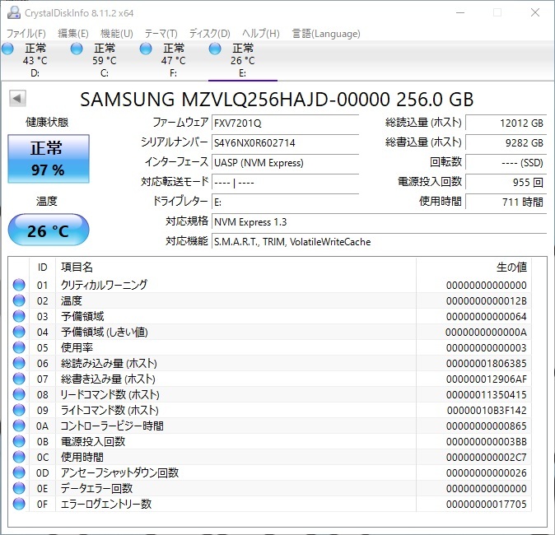555x535 pixels.
Task: Open the 機能(U) menu
Action: click(116, 34)
